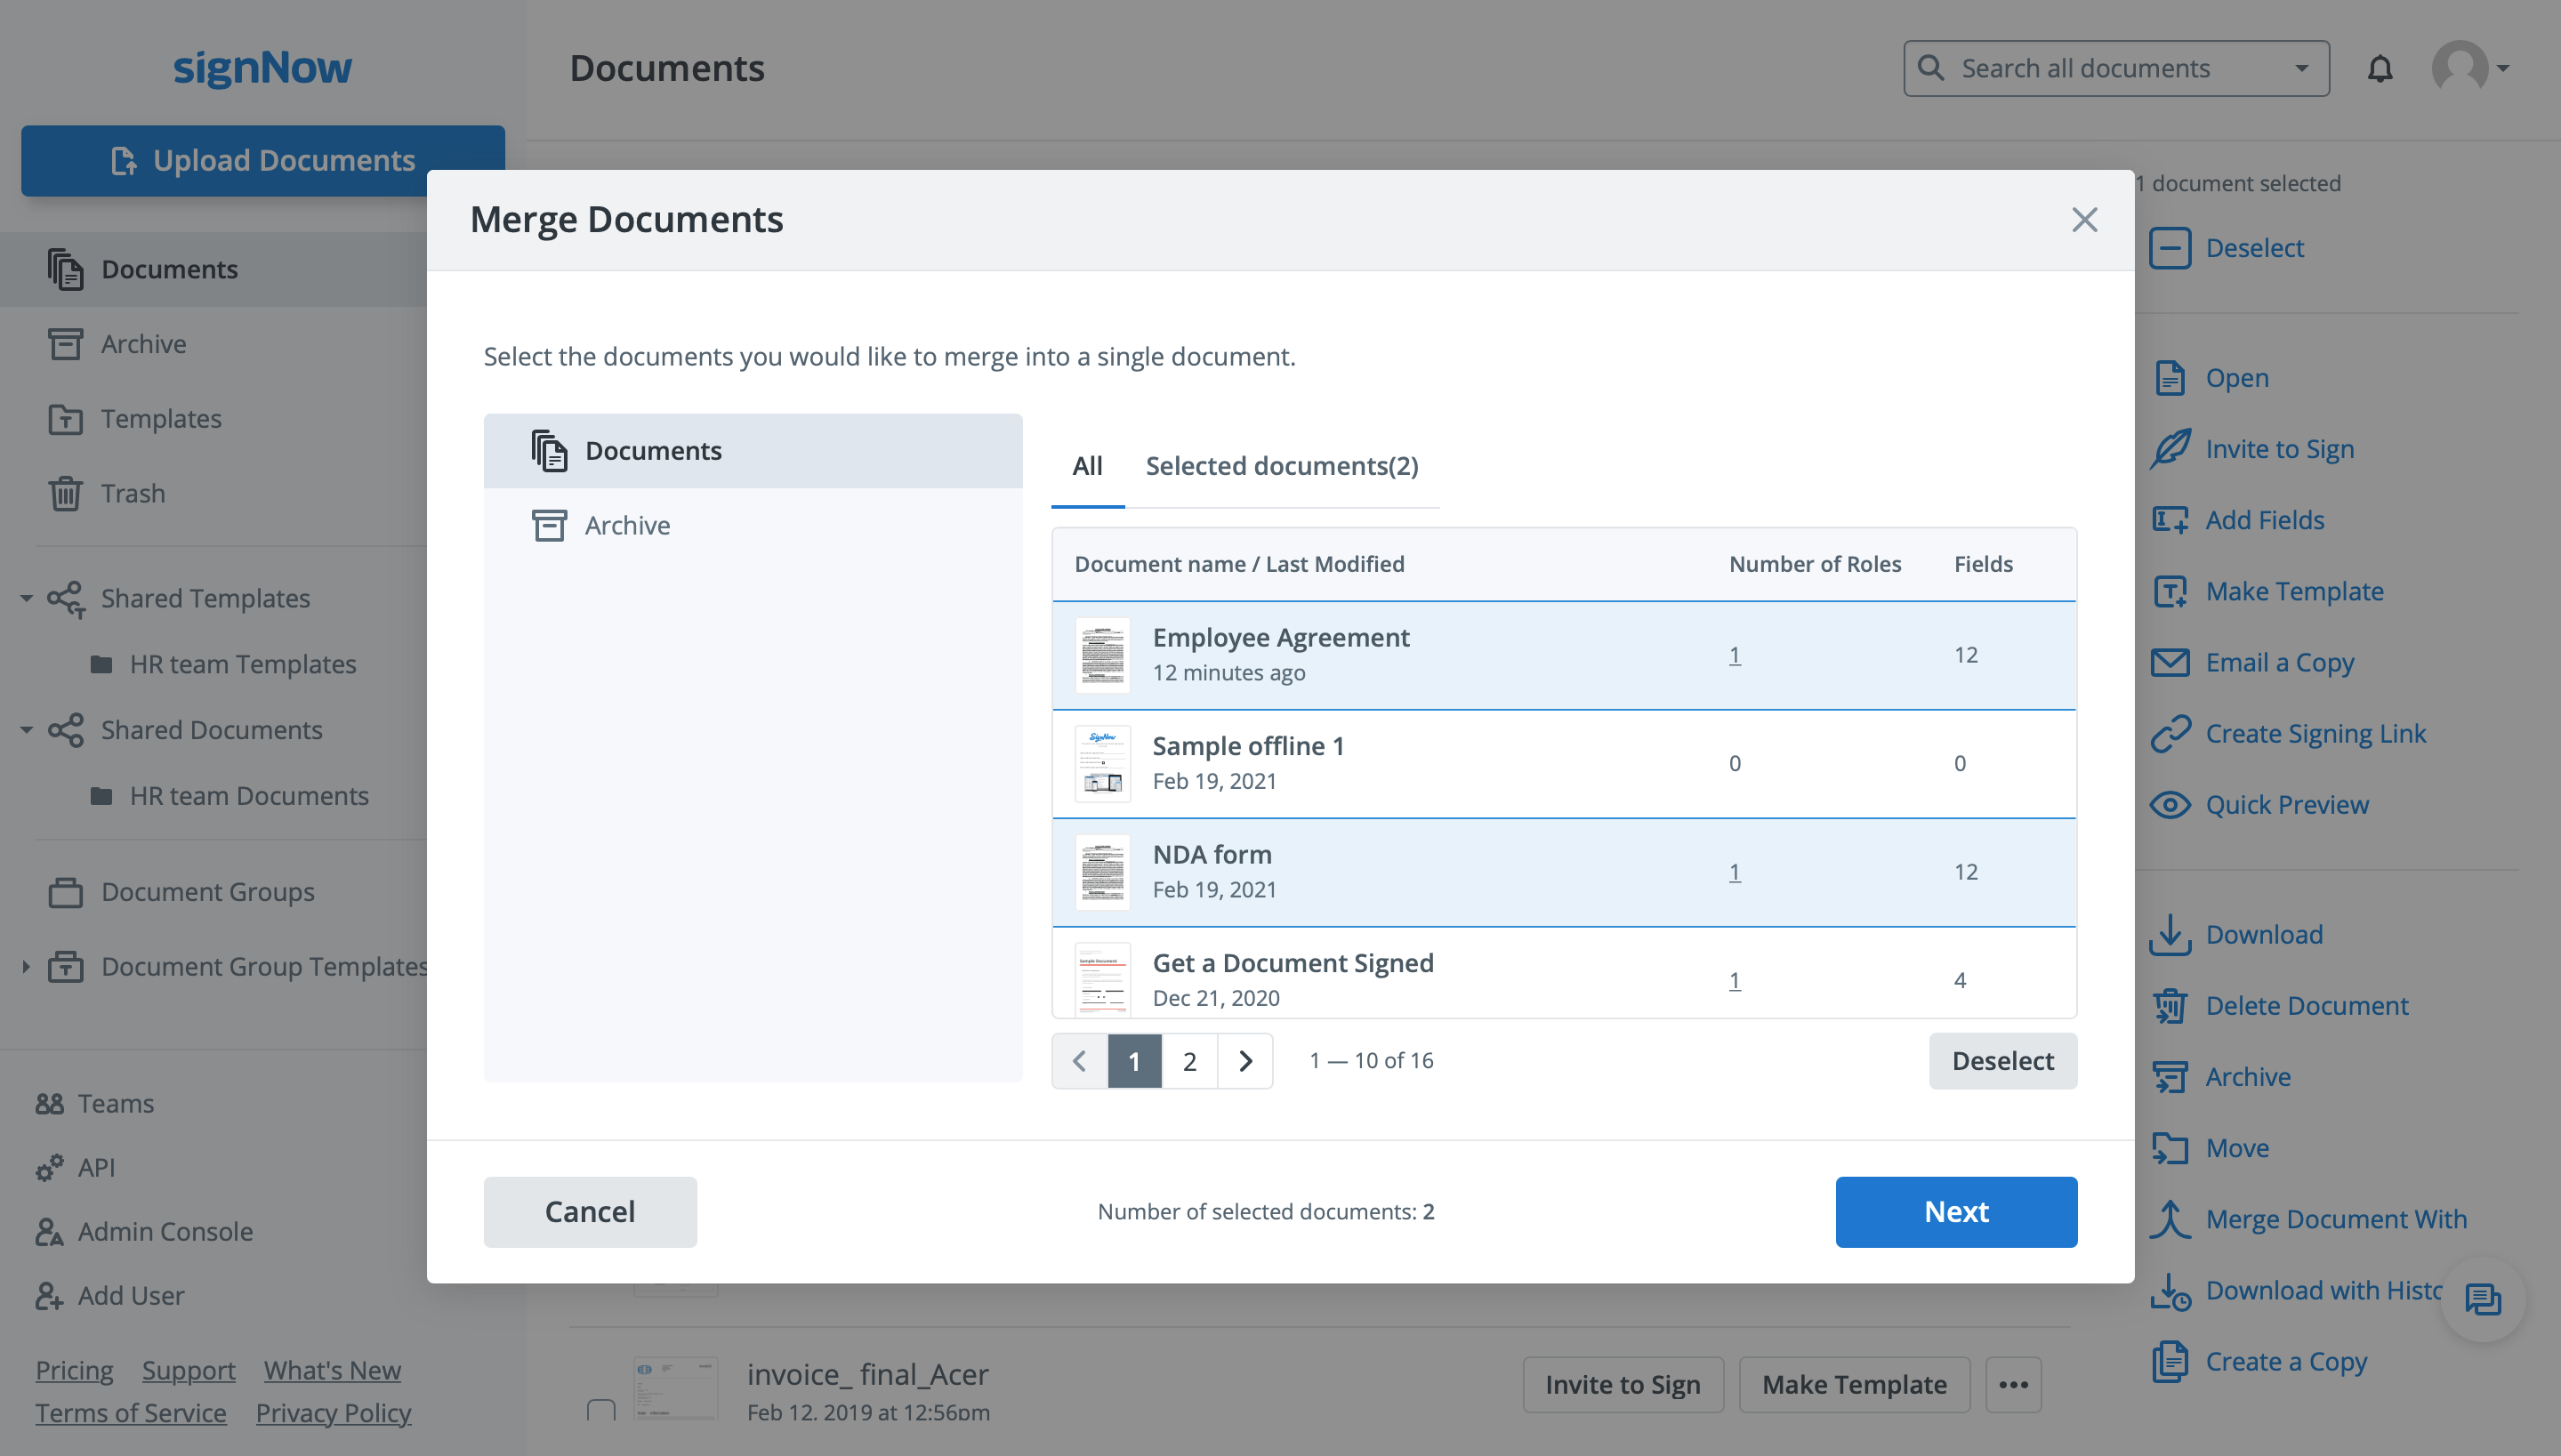The height and width of the screenshot is (1456, 2561).
Task: Click the notifications bell icon
Action: pos(2381,67)
